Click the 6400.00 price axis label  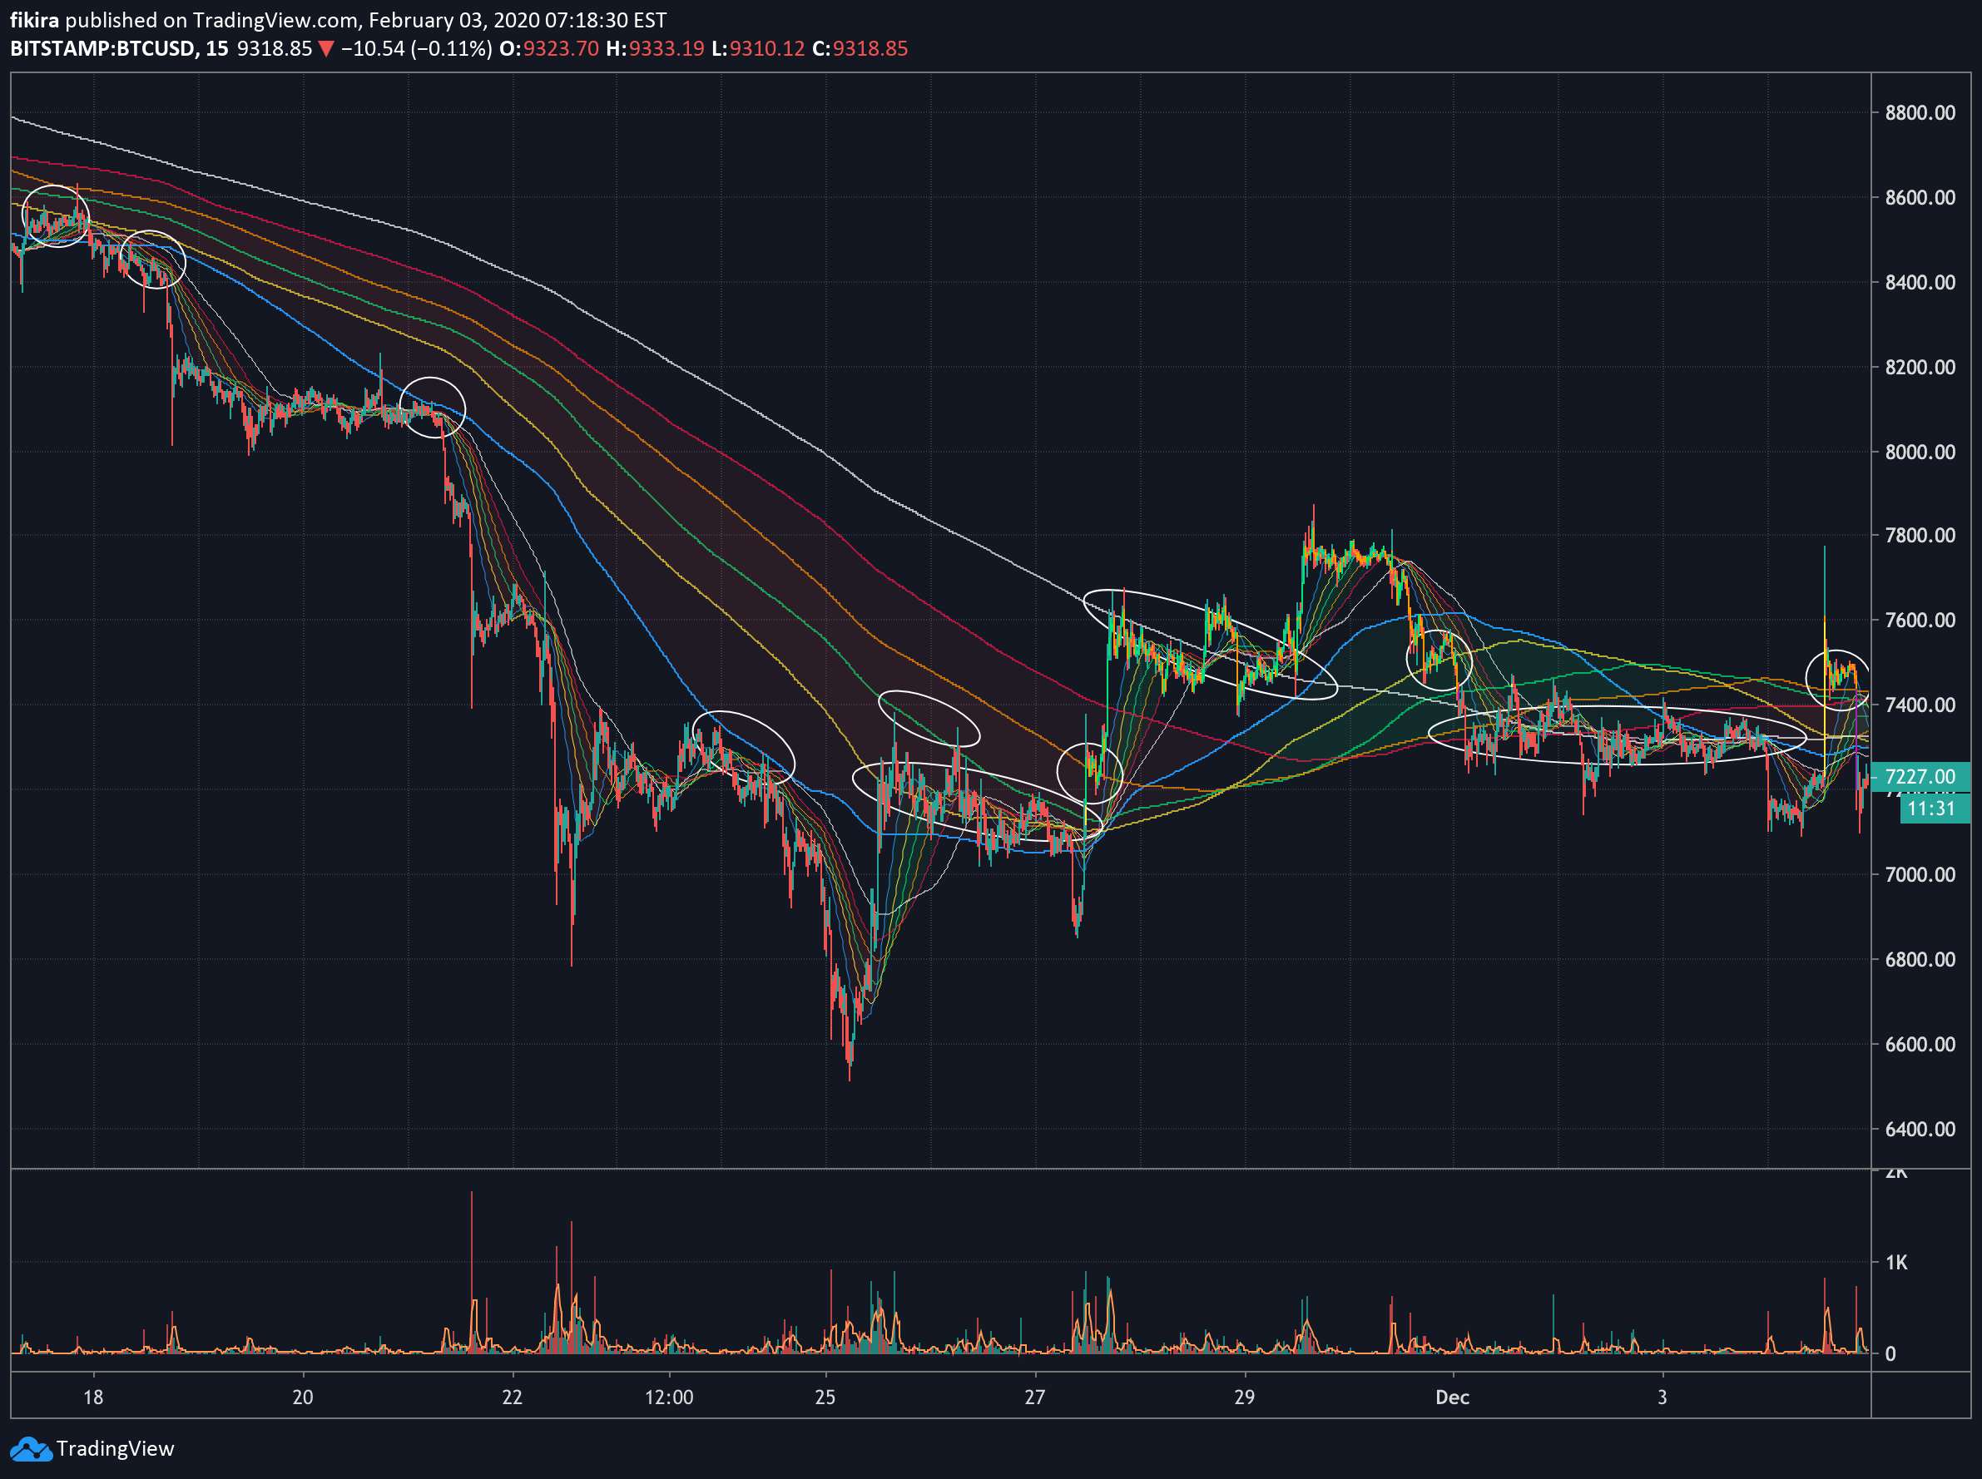1920,1129
